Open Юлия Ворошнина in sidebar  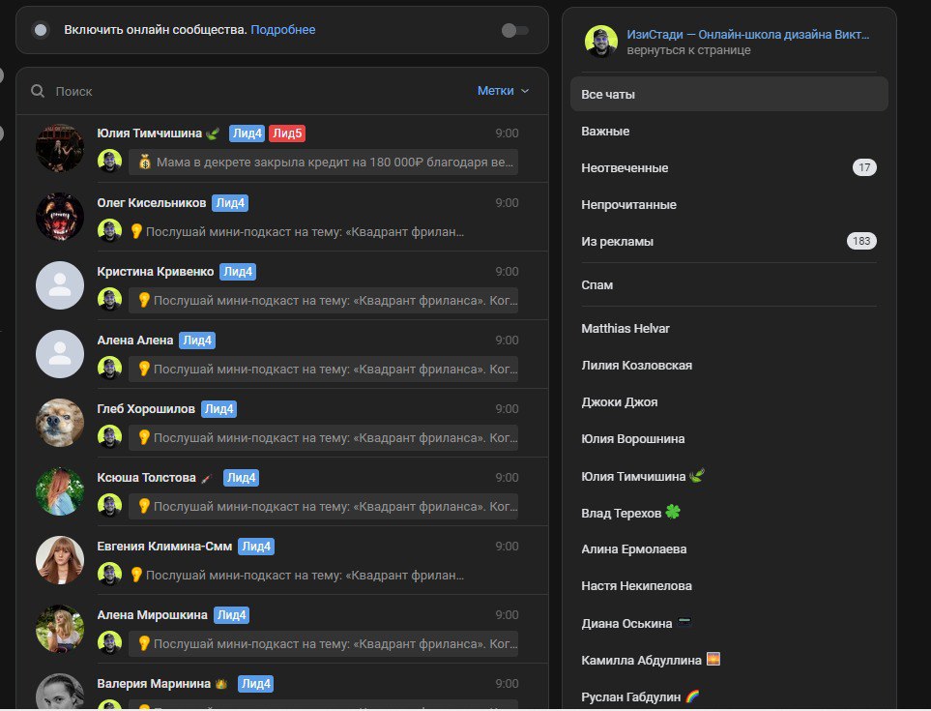pyautogui.click(x=729, y=439)
